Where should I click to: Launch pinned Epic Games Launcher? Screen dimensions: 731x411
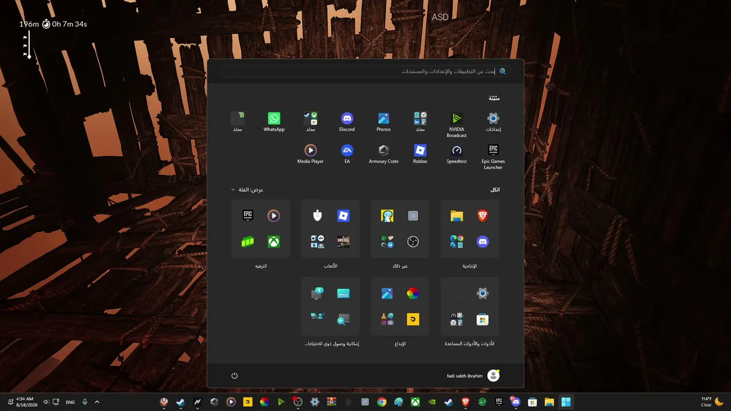(493, 156)
